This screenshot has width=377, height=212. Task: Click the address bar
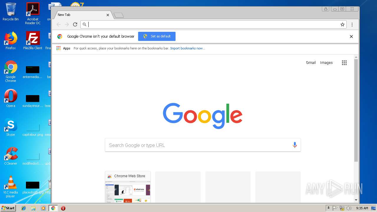(x=214, y=24)
